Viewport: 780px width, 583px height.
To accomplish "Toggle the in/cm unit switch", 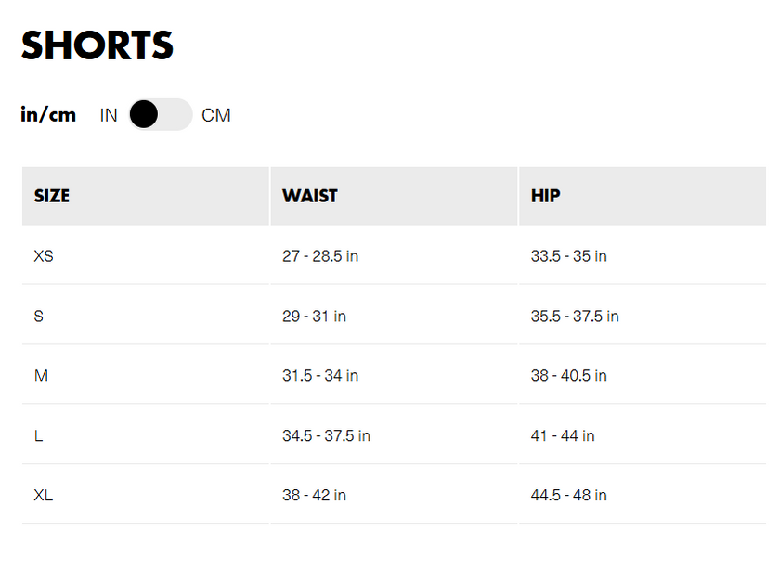I will [160, 115].
